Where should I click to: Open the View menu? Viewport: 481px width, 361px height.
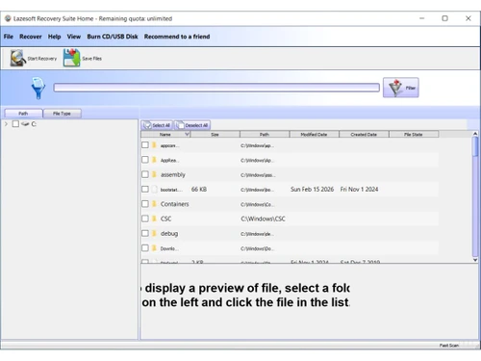click(74, 37)
